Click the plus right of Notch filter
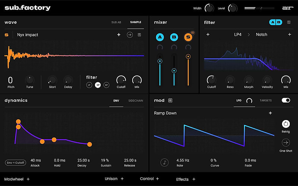 (289, 34)
